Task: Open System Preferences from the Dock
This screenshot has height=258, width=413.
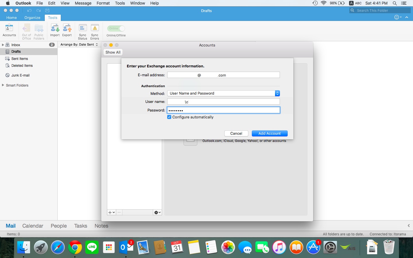Action: point(330,247)
